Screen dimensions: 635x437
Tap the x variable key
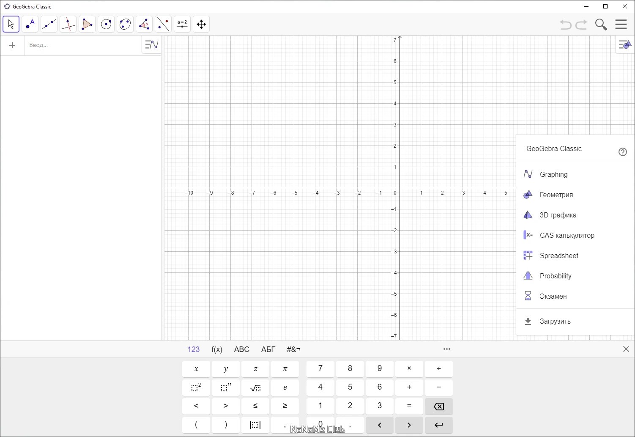pos(196,369)
